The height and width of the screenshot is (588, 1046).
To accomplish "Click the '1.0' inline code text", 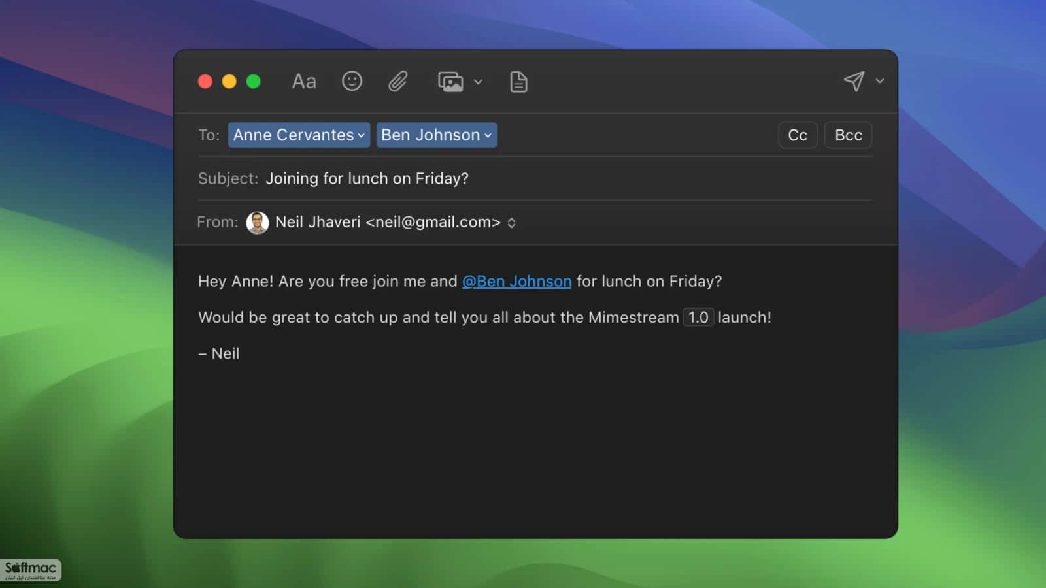I will click(698, 318).
